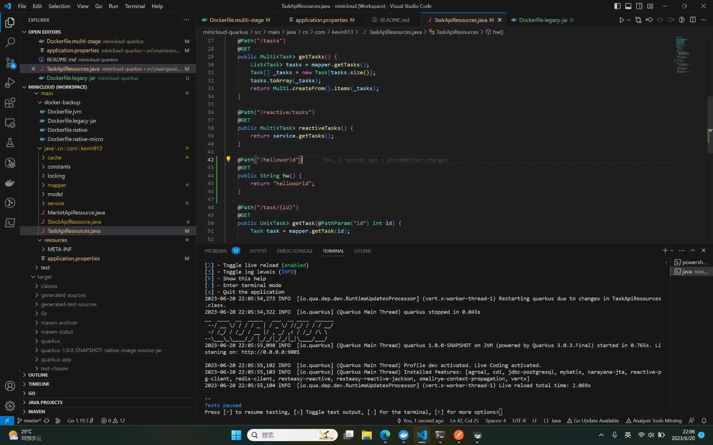This screenshot has width=713, height=445.
Task: Expand the service folder
Action: coord(109,203)
